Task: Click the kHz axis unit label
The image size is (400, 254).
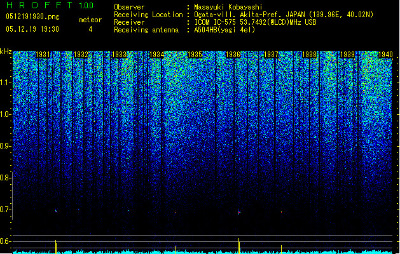Action: click(6, 51)
